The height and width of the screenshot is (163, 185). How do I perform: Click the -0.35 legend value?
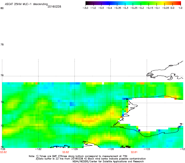[118, 8]
